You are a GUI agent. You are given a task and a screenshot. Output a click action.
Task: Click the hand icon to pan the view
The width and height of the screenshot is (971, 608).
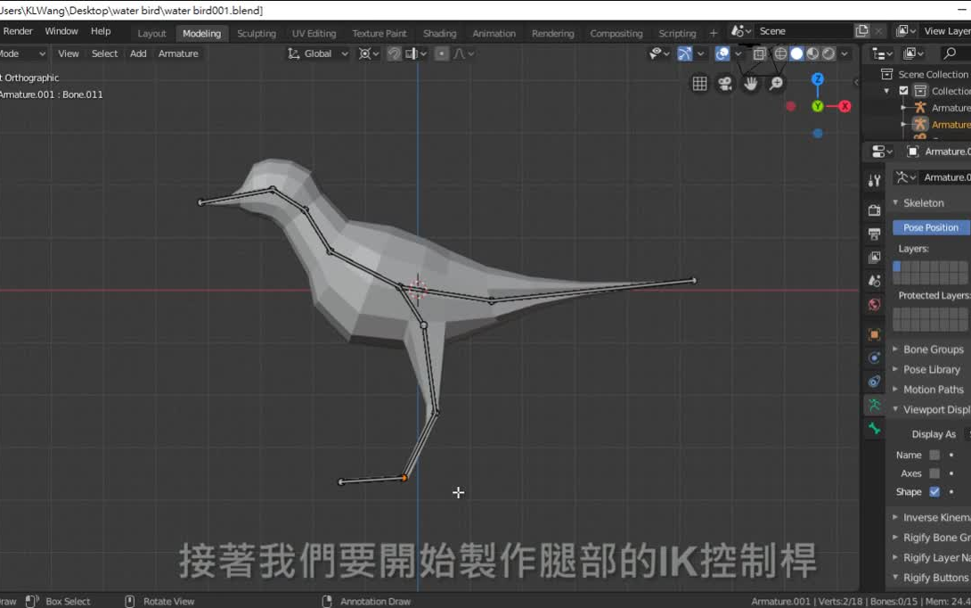pos(751,83)
